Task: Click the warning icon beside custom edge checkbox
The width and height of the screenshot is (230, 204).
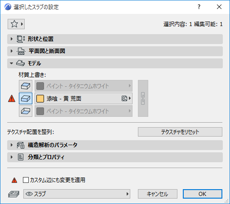Action: tap(14, 180)
